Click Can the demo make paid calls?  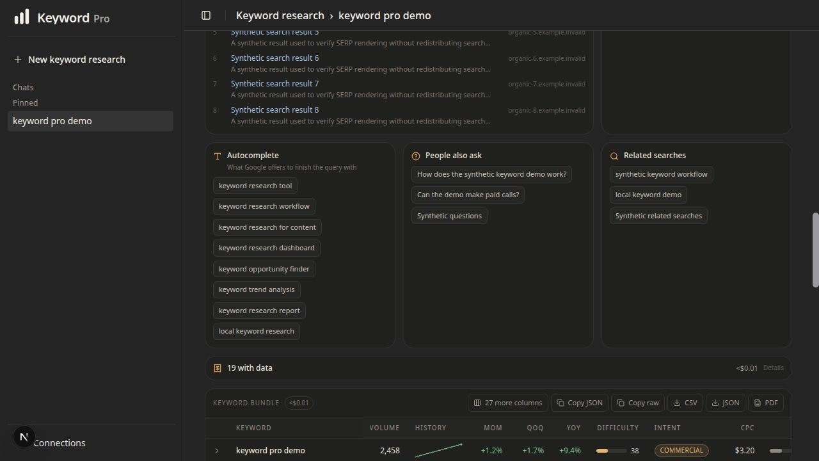tap(468, 195)
